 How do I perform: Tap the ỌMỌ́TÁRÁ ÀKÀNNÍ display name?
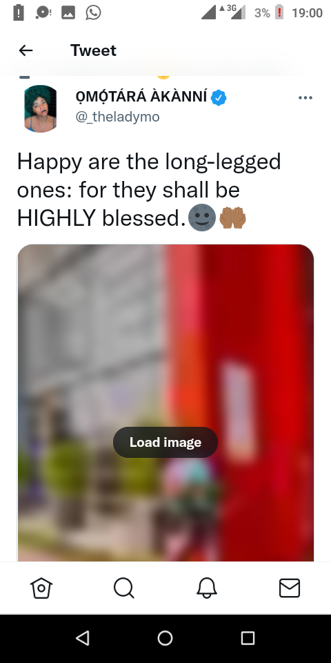coord(141,97)
